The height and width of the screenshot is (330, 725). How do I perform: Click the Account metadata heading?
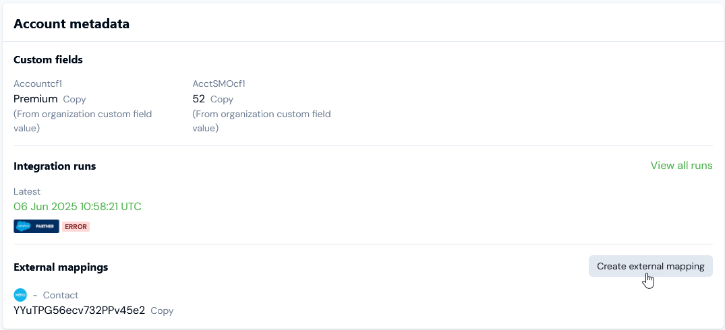[71, 24]
